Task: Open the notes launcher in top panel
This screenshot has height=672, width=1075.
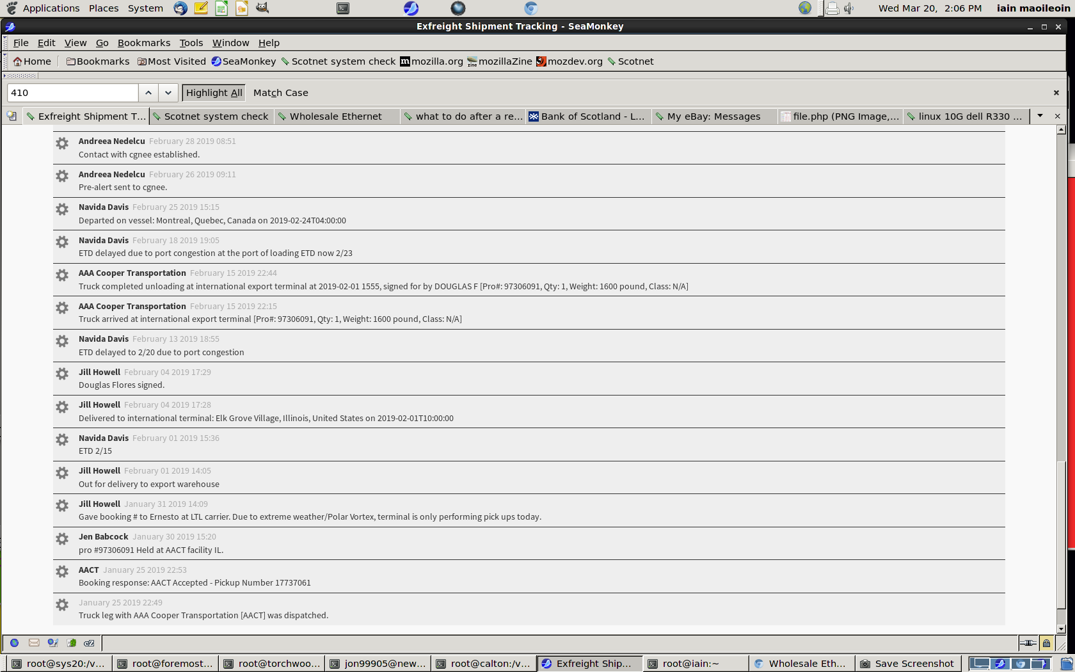Action: (x=201, y=8)
